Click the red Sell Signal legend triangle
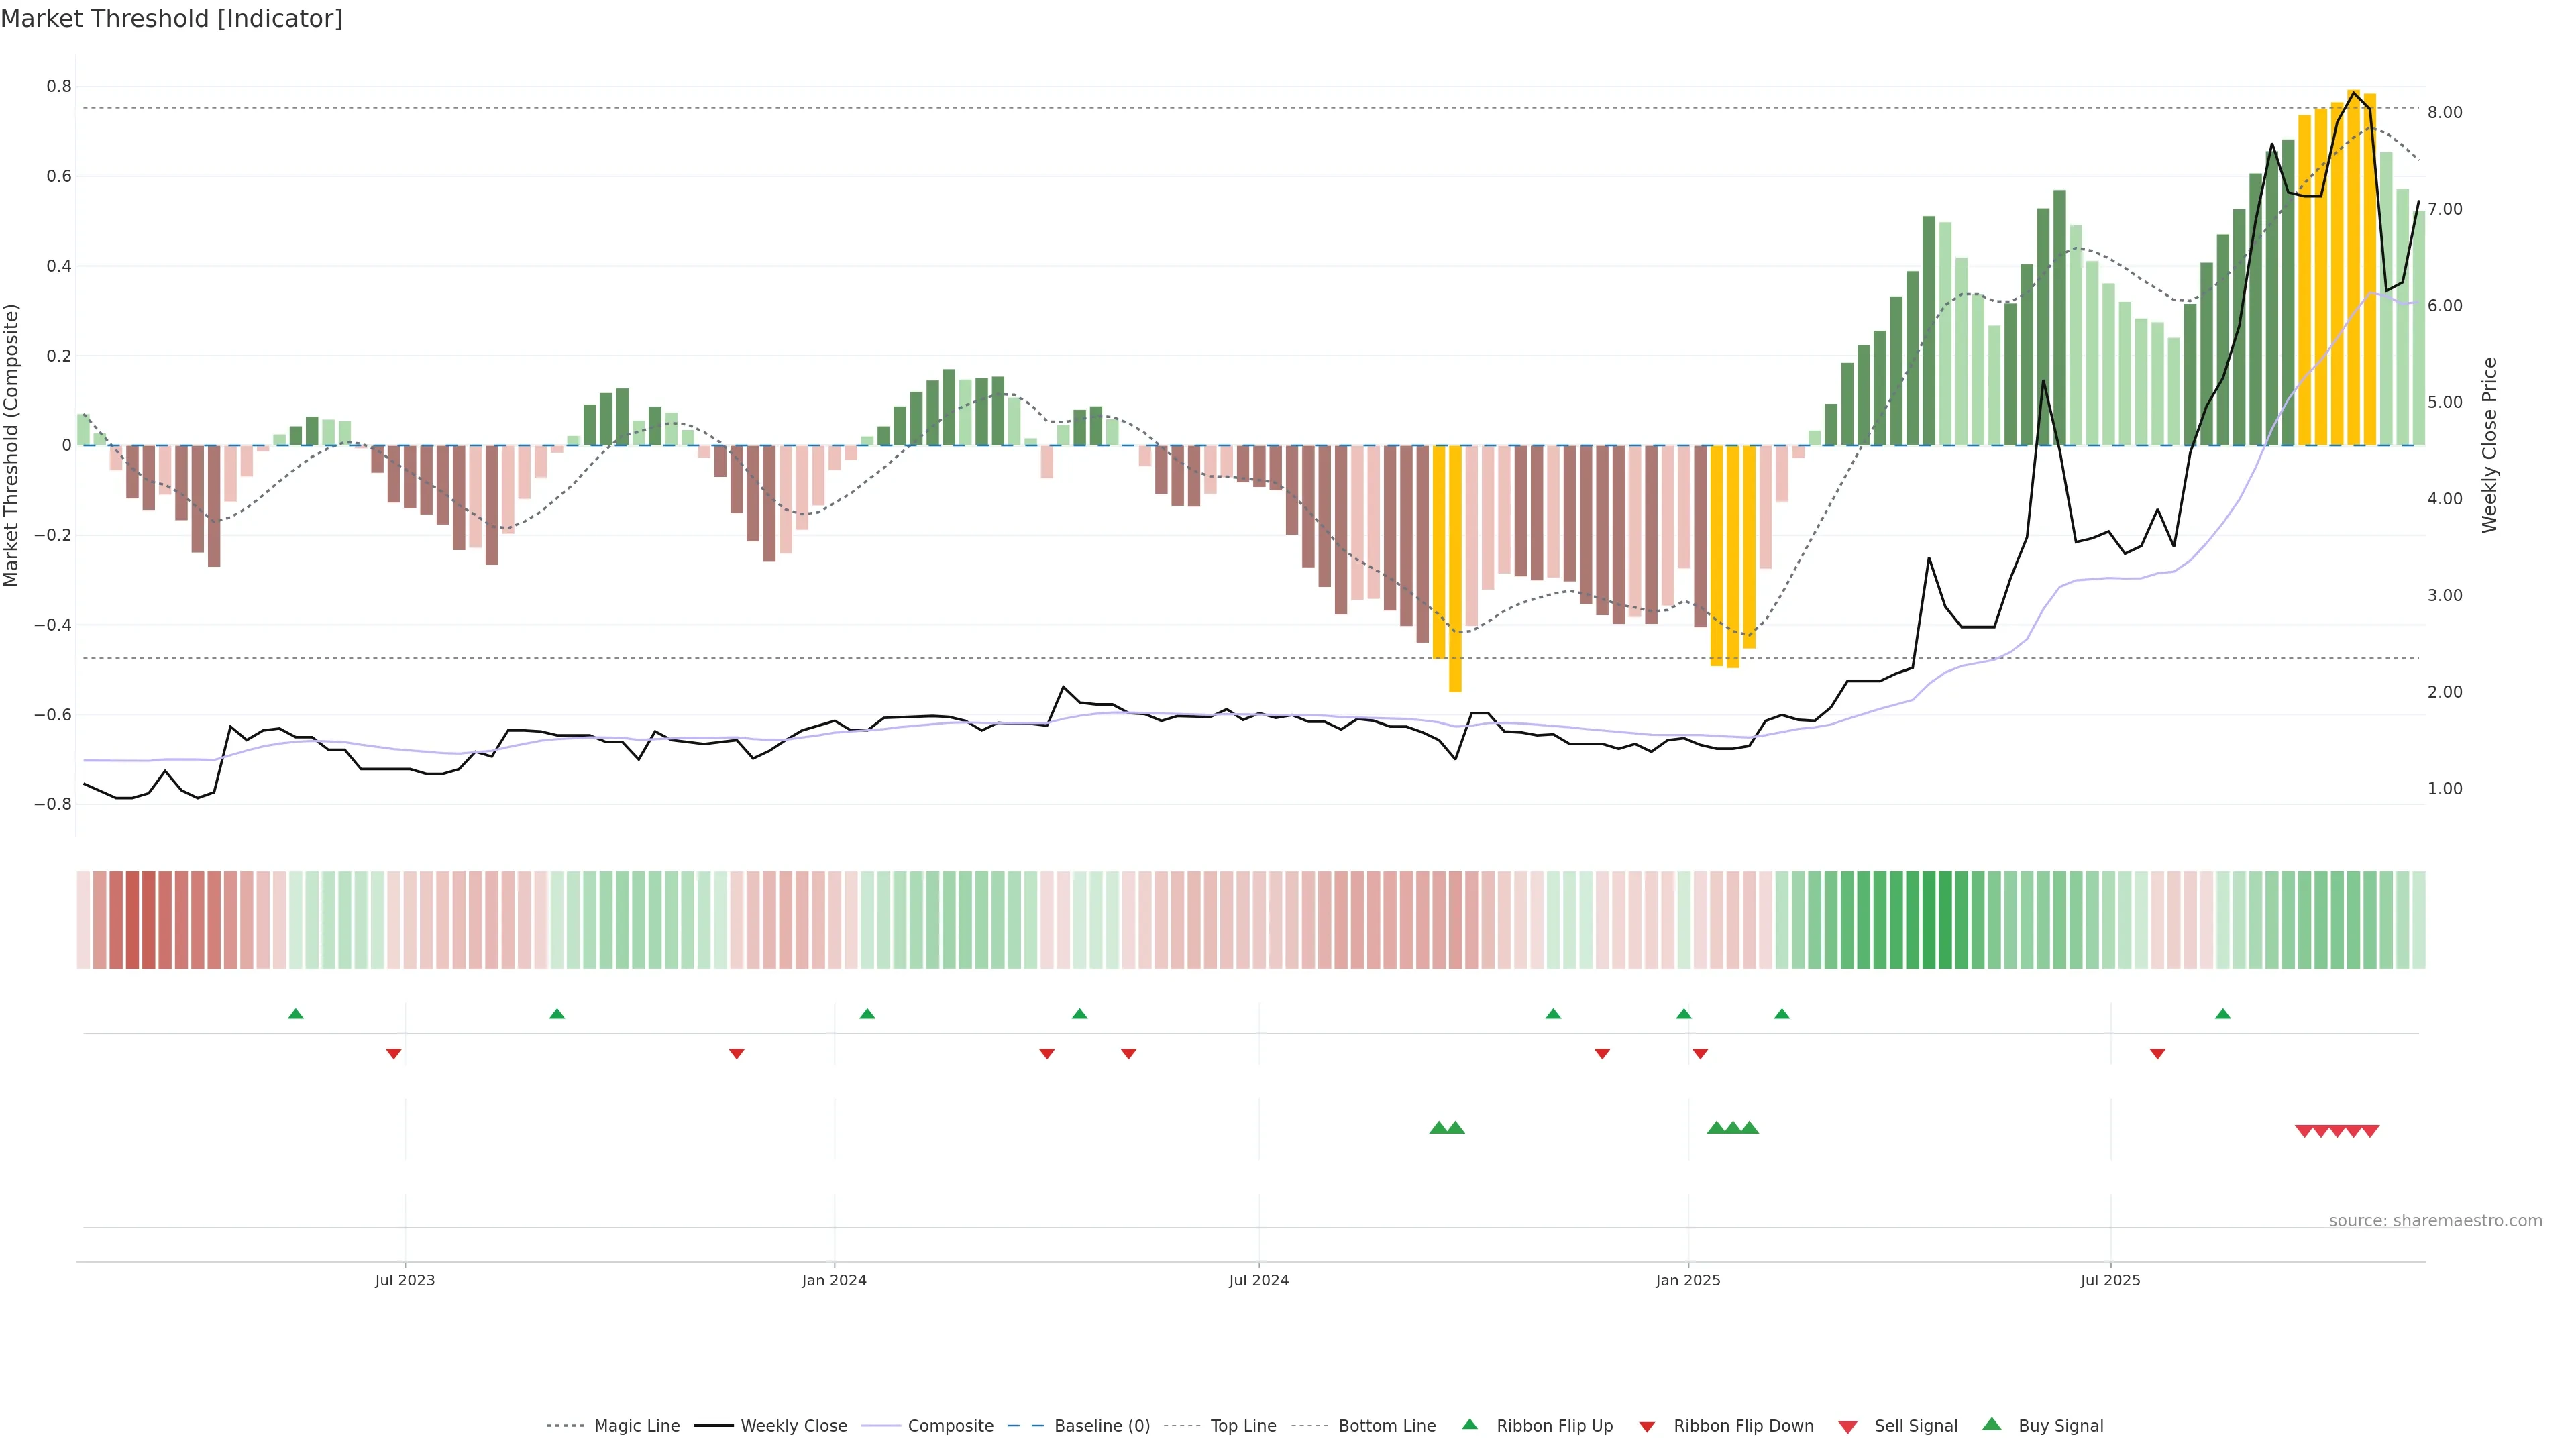Image resolution: width=2576 pixels, height=1449 pixels. tap(1847, 1427)
